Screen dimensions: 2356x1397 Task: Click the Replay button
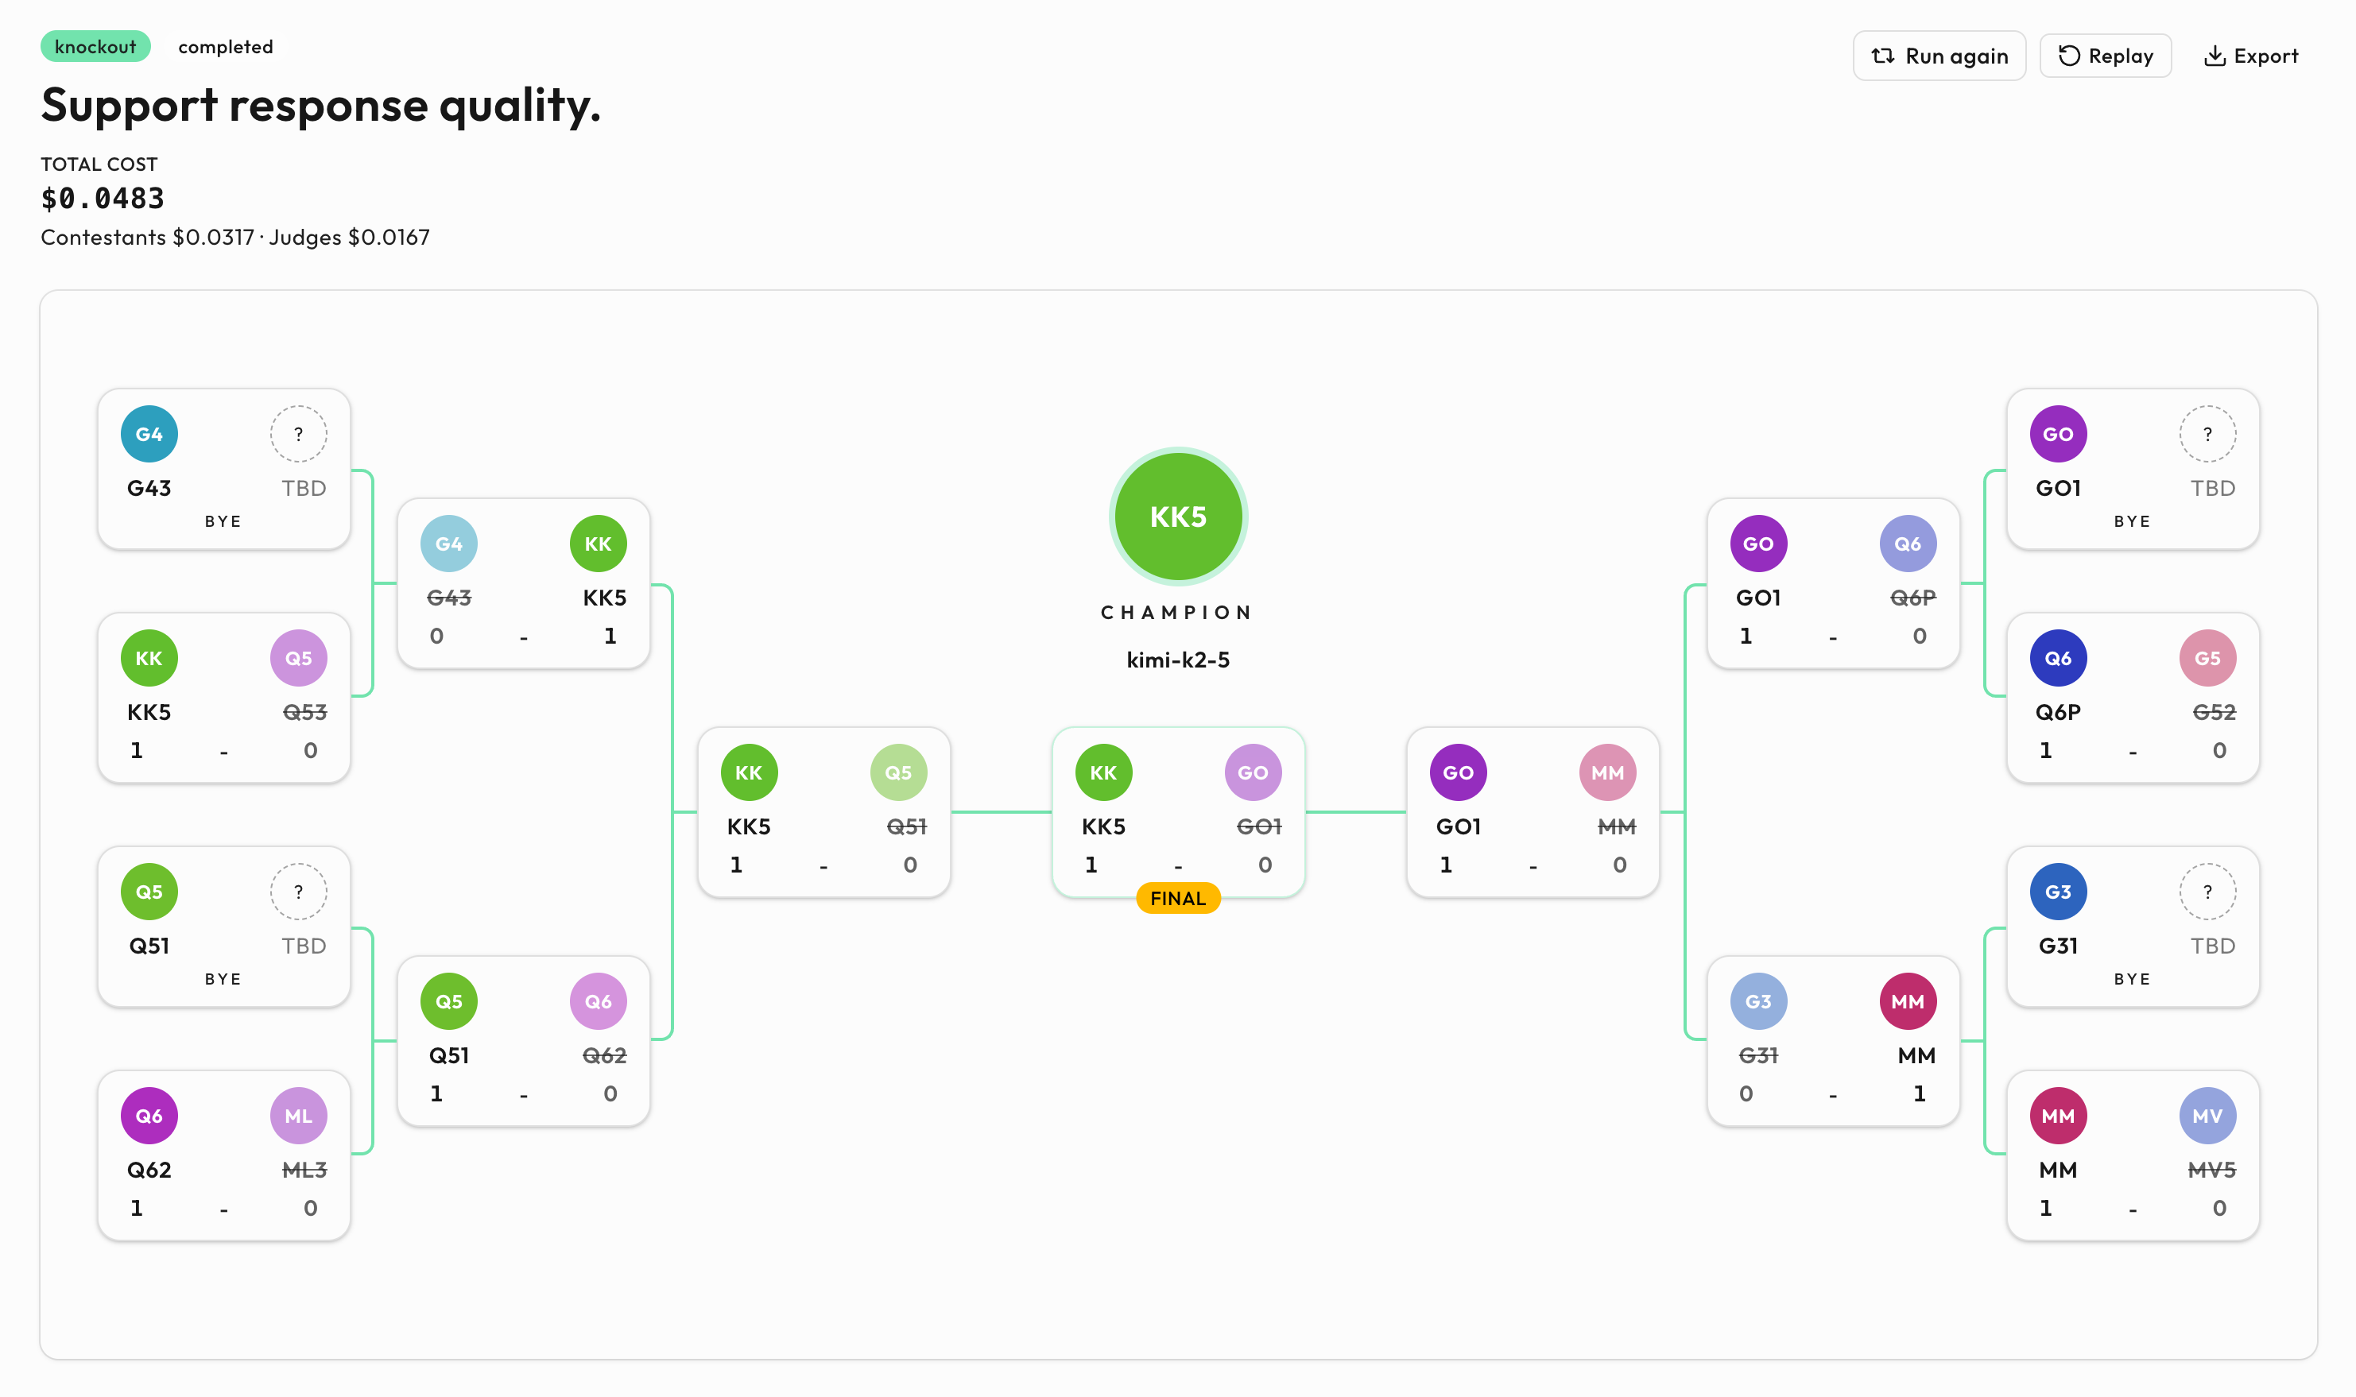(x=2105, y=56)
